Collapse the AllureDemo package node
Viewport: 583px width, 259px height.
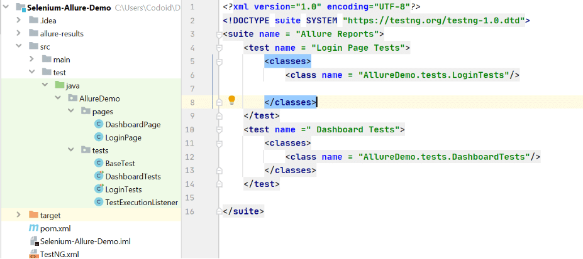tap(58, 98)
